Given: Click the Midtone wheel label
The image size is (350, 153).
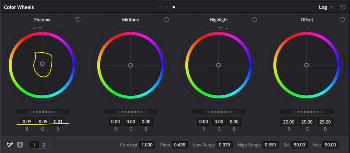Looking at the screenshot, I should tap(131, 19).
